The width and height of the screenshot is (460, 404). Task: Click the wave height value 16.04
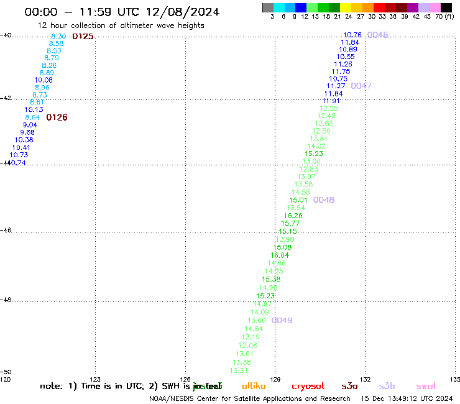(x=280, y=255)
